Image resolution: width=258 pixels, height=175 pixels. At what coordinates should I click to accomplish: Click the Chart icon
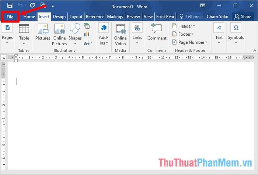coord(87,34)
